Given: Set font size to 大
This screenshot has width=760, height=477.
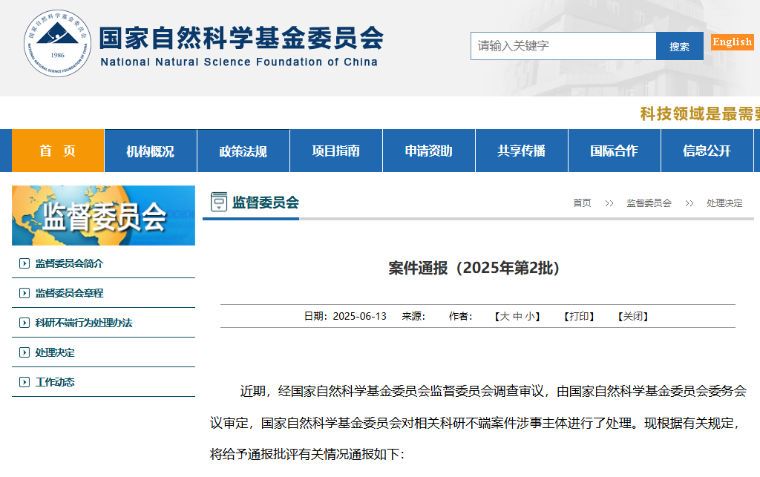Looking at the screenshot, I should pos(504,316).
